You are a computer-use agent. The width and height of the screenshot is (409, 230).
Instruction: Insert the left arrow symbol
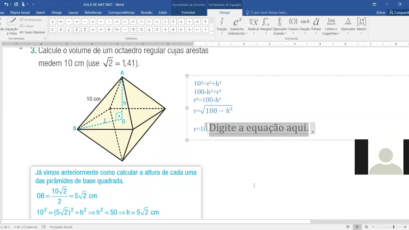click(x=197, y=30)
